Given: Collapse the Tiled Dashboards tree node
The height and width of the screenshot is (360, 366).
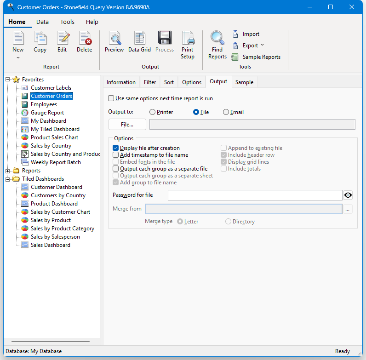Looking at the screenshot, I should (8, 179).
